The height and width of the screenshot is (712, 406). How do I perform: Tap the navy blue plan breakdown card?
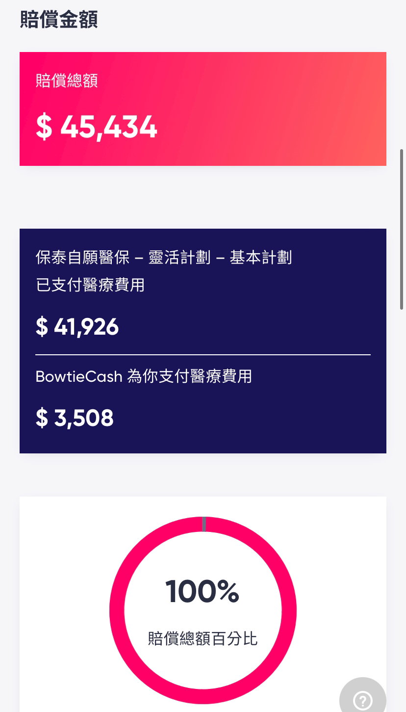[x=203, y=341]
